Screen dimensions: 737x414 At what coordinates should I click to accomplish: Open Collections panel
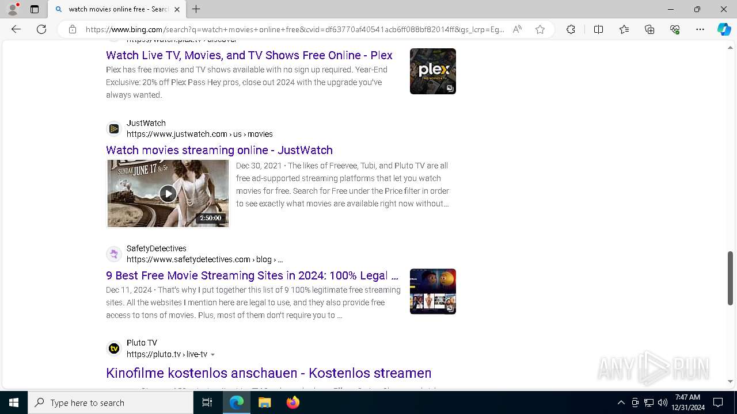pyautogui.click(x=649, y=29)
